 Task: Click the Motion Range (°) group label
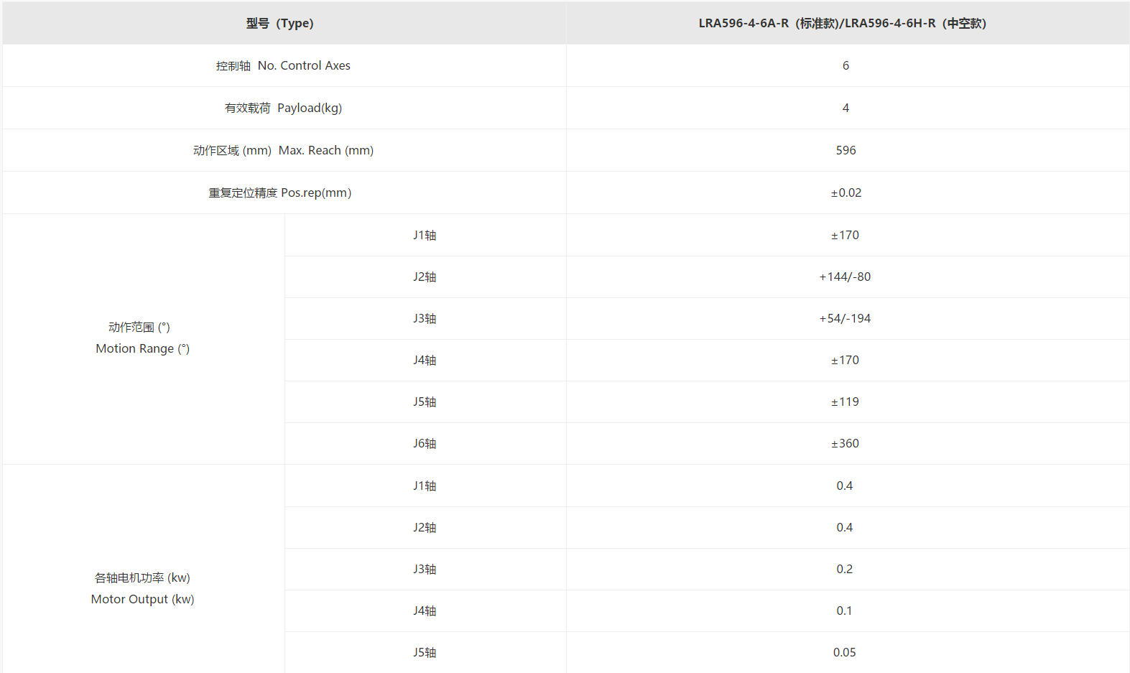(x=143, y=338)
